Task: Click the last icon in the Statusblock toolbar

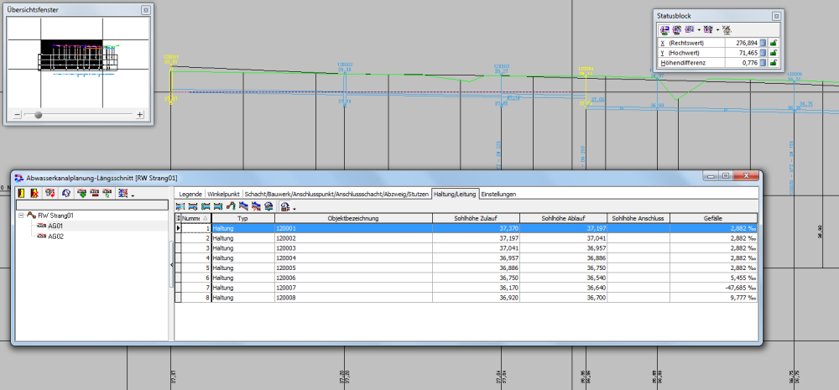Action: [725, 29]
